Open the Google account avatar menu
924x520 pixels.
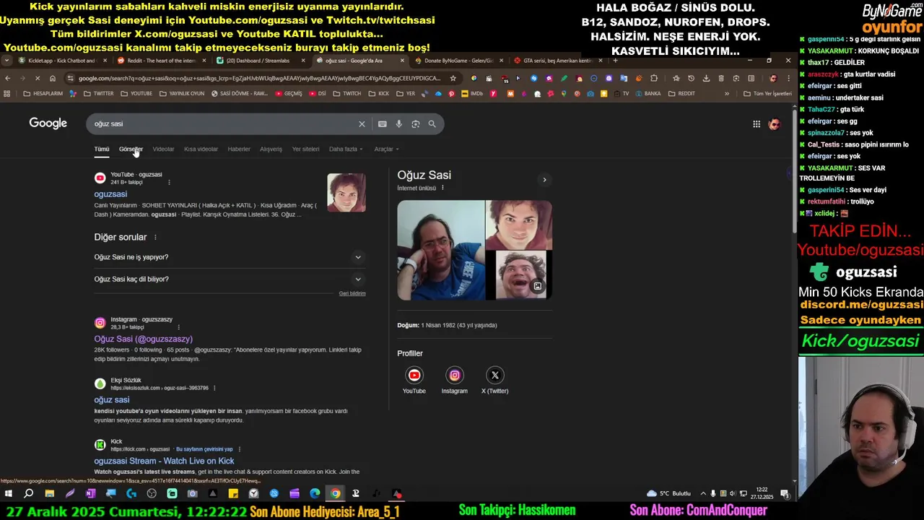pyautogui.click(x=775, y=124)
